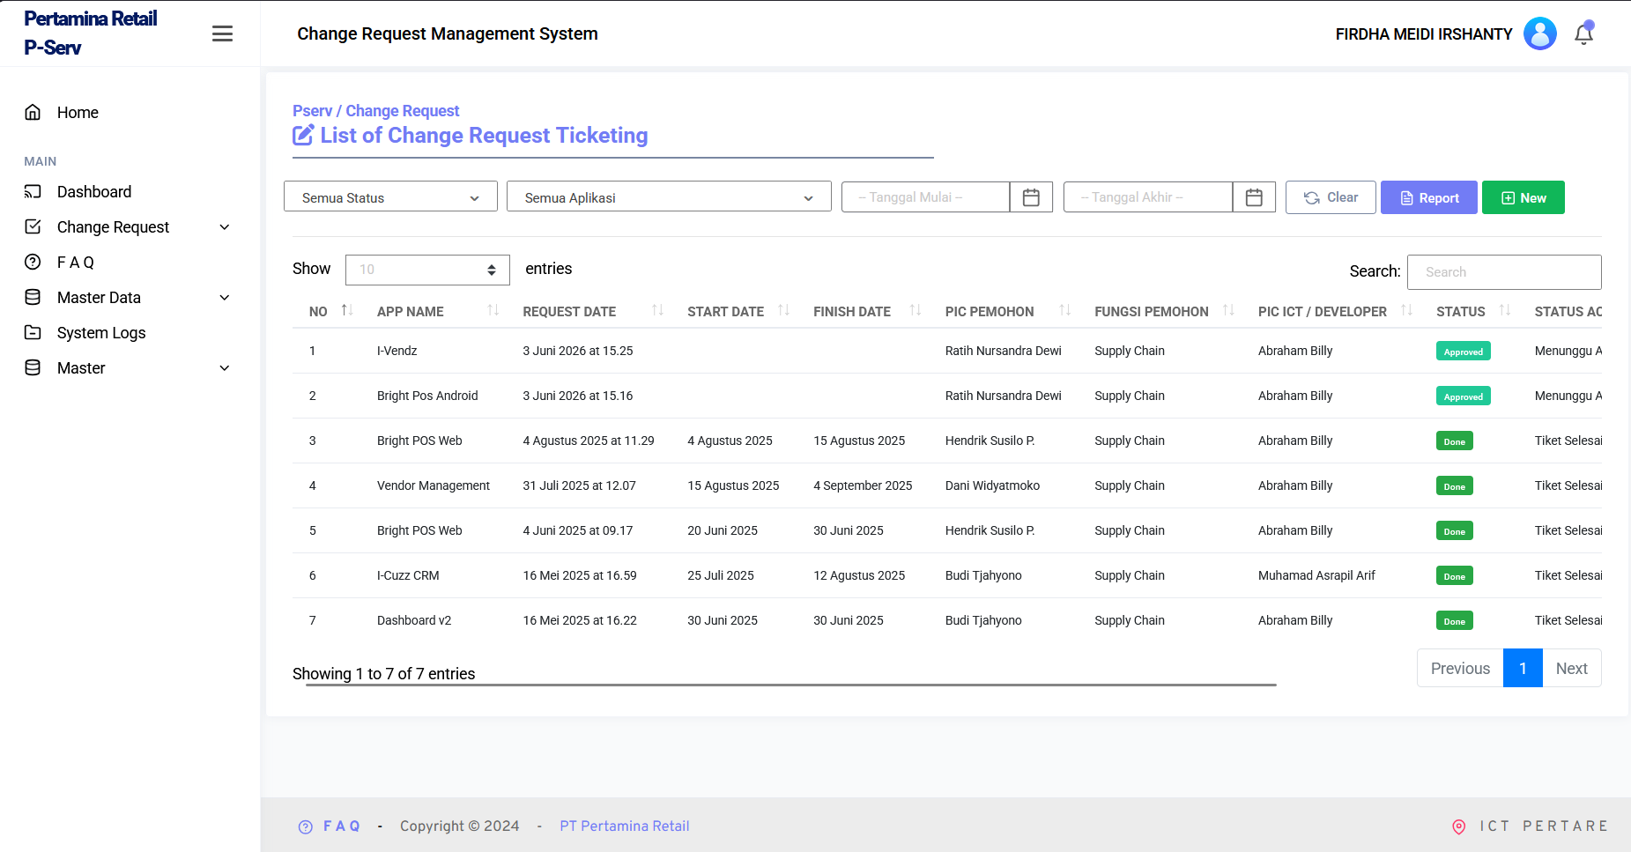Open the PT Pertamina Retail footer link
The width and height of the screenshot is (1631, 852).
click(x=624, y=826)
